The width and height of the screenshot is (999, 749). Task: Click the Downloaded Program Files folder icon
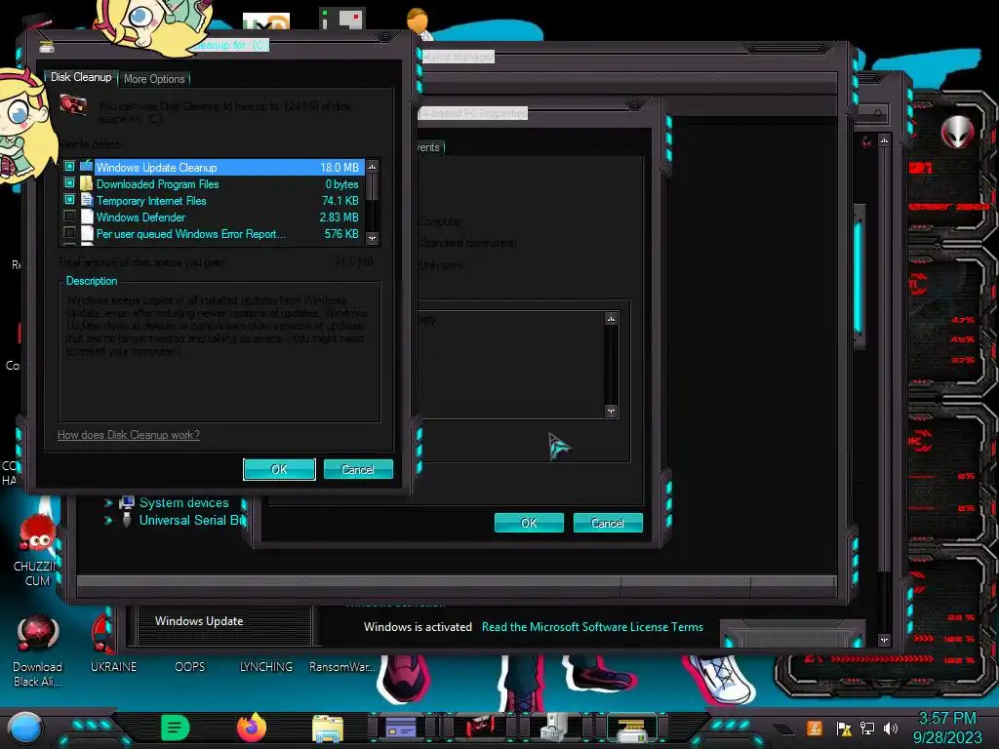click(87, 184)
